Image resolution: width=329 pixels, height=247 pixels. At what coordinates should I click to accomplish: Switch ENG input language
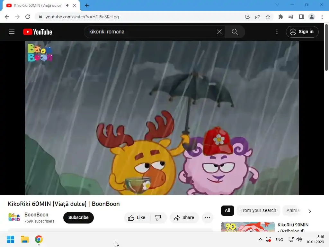tap(279, 240)
